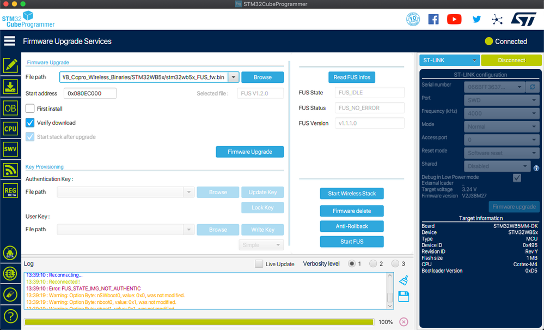This screenshot has height=330, width=544.
Task: Expand Authentication Key file path dropdown
Action: pos(189,192)
